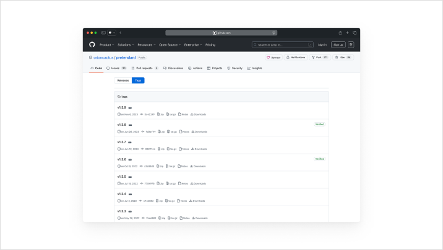Click the ellipsis button next to v1.3.9
443x250 pixels.
point(131,107)
